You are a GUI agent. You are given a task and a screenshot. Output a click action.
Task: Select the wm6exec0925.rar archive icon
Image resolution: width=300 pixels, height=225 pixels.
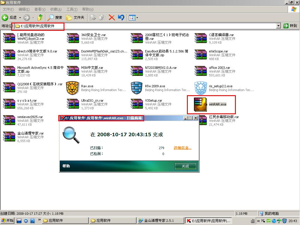[9, 120]
